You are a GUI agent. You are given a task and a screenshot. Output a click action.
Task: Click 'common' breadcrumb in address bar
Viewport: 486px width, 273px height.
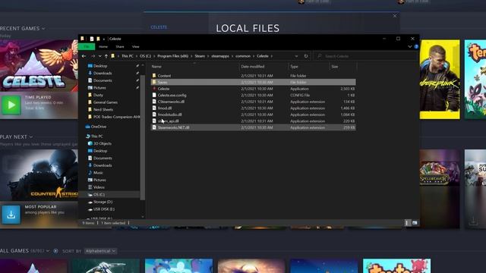tap(243, 56)
